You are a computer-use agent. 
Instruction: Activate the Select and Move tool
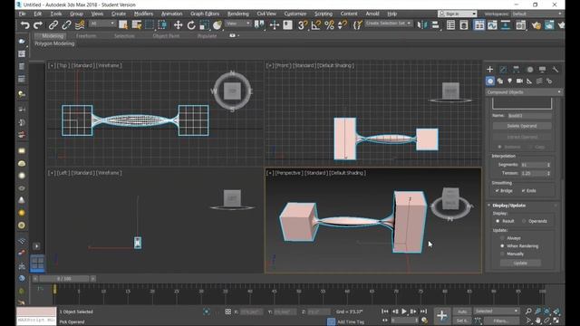point(178,24)
